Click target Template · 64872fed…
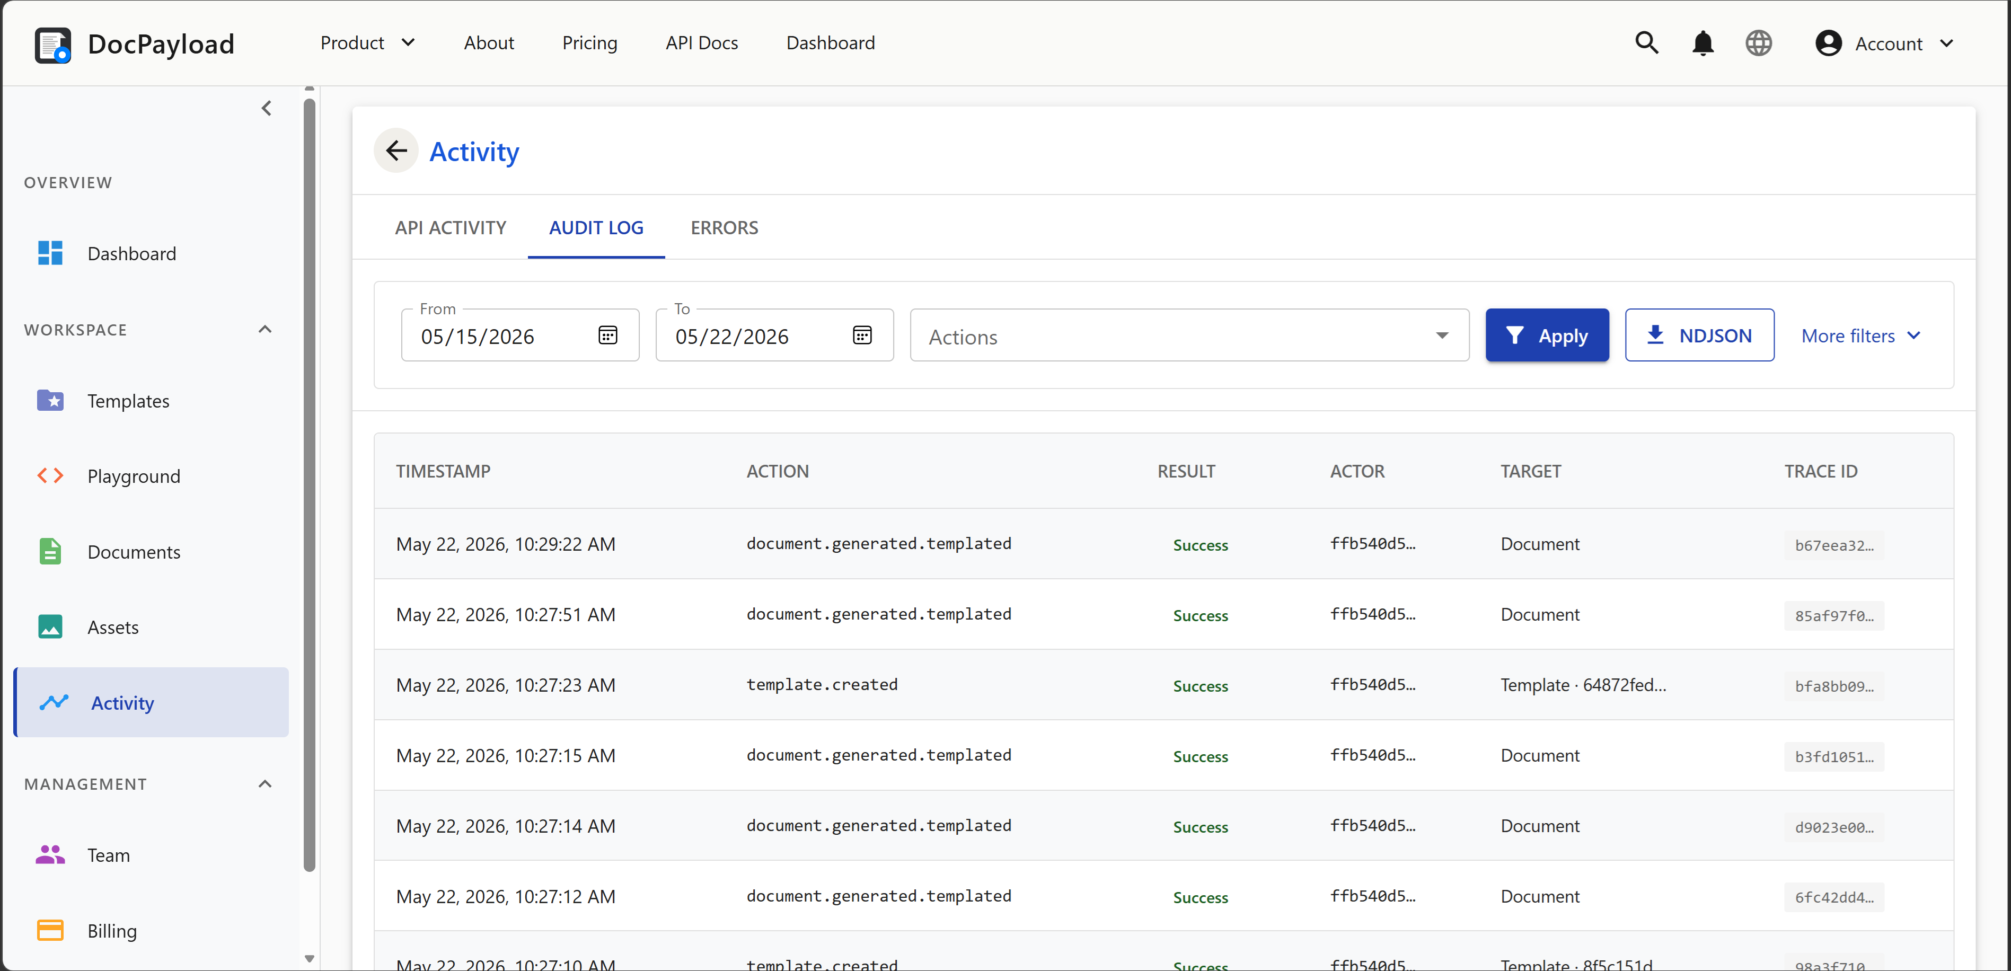The height and width of the screenshot is (971, 2011). pos(1583,685)
